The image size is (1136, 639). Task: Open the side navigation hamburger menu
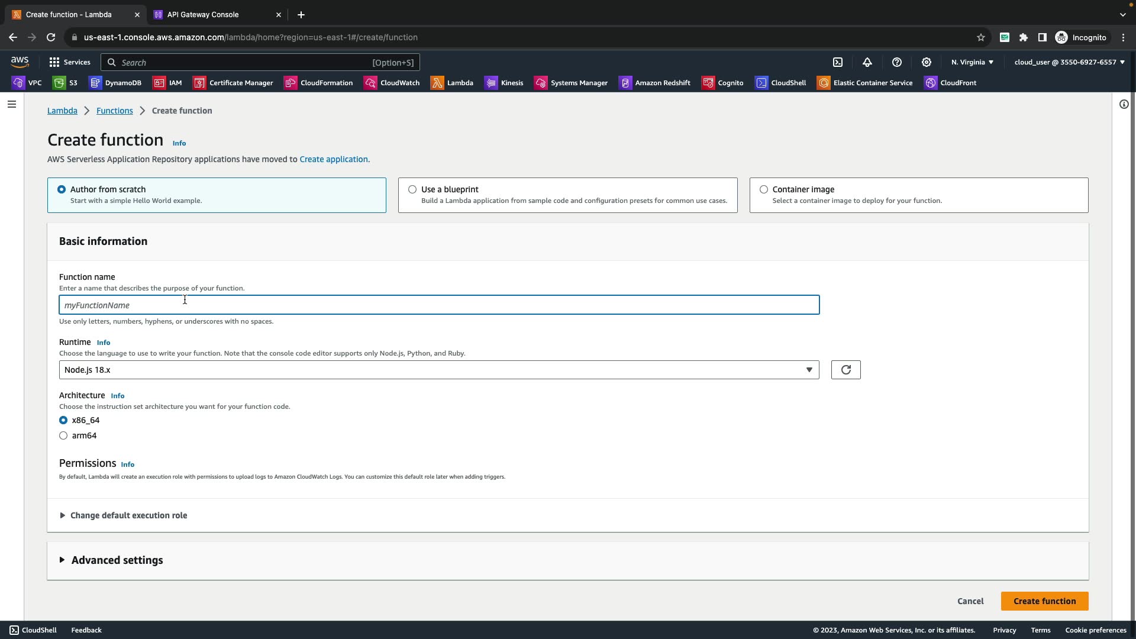tap(11, 105)
